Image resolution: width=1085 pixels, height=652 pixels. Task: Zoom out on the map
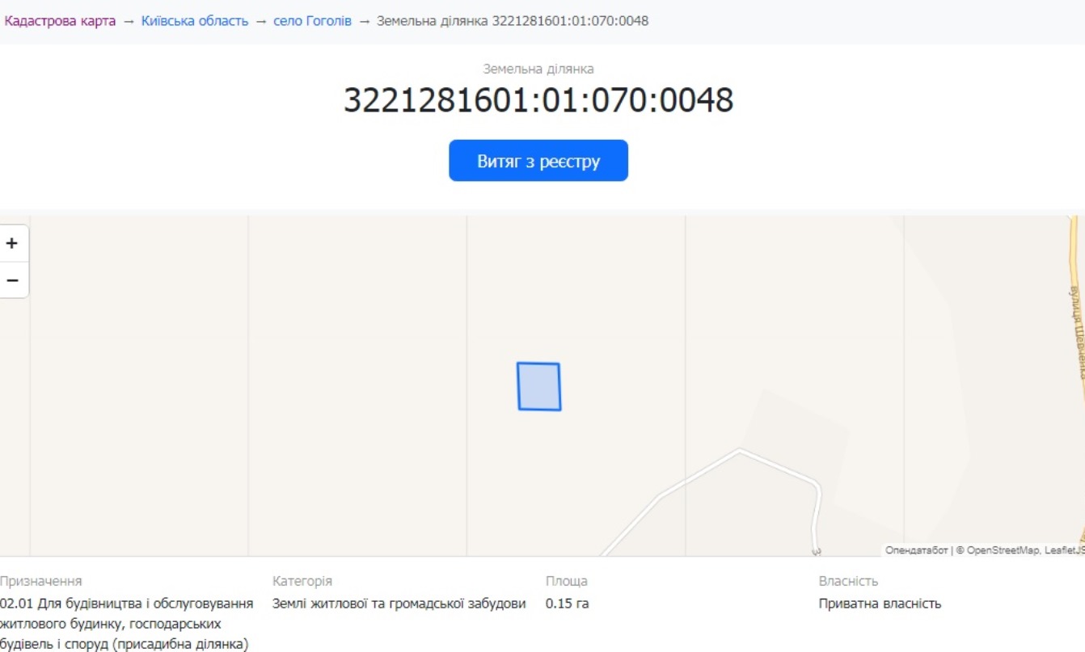(12, 280)
